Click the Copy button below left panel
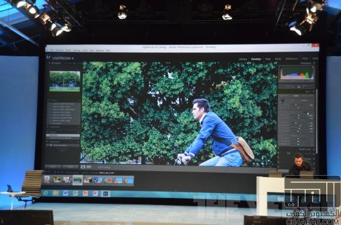This screenshot has width=341, height=225. pyautogui.click(x=53, y=167)
